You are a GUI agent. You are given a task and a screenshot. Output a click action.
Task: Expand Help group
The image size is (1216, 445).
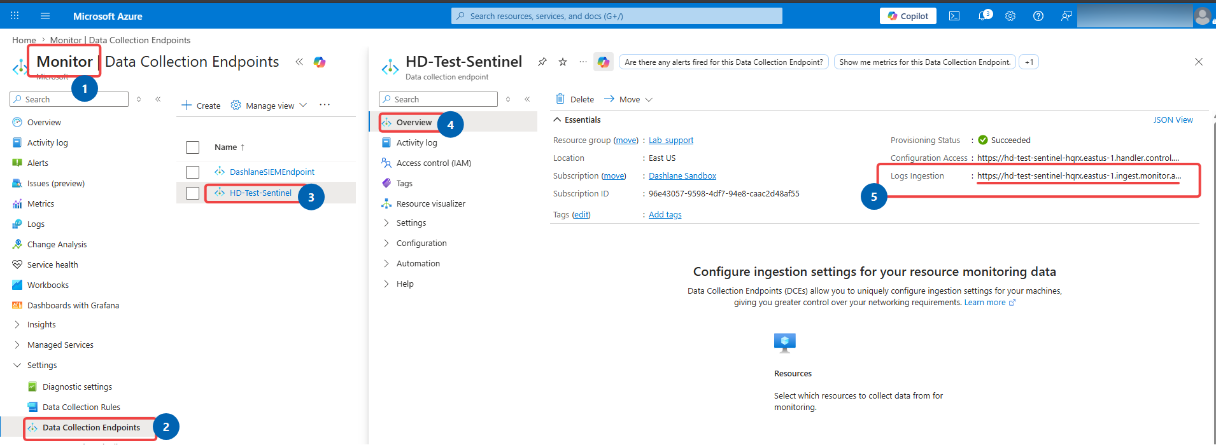click(404, 284)
